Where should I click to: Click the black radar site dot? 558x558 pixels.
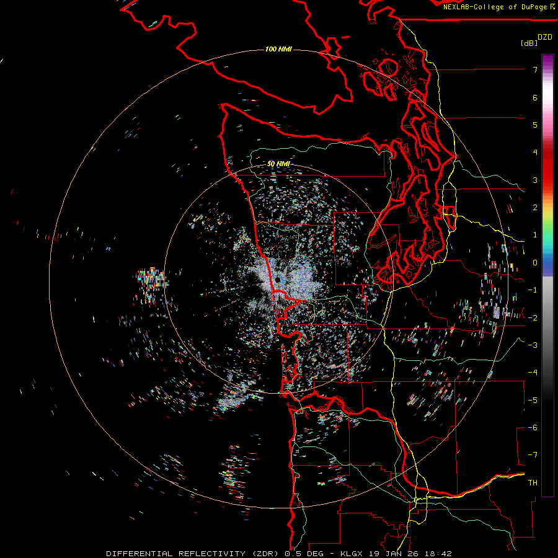[x=278, y=280]
